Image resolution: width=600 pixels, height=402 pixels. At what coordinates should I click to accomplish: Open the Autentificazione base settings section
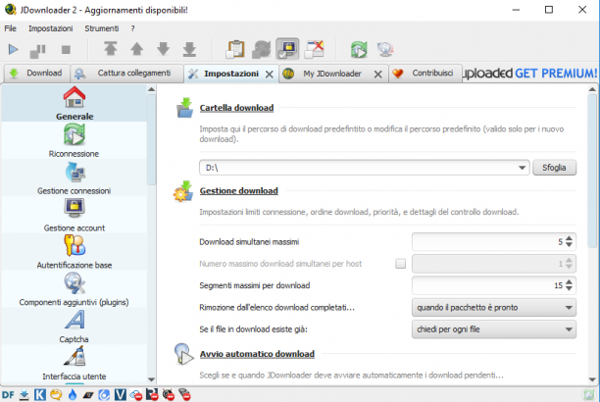tap(75, 252)
